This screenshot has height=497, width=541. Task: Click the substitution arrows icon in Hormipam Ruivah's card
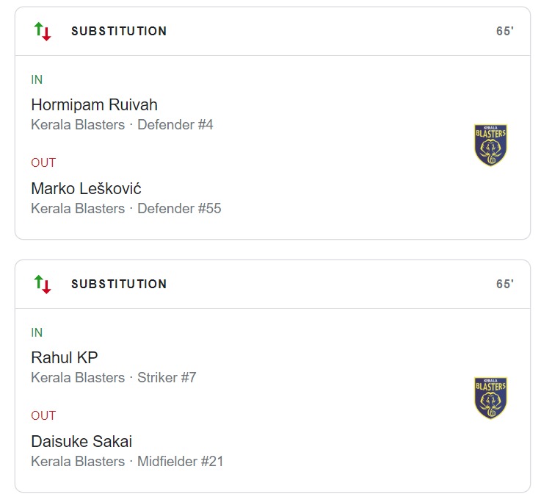(x=43, y=31)
